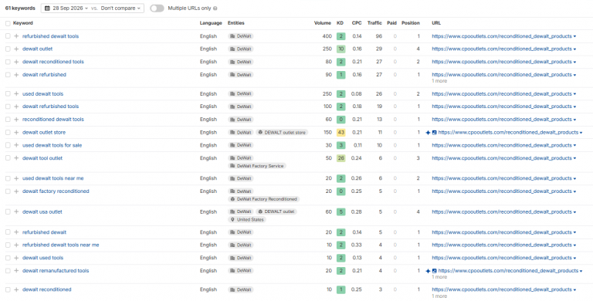Check the select-all checkbox in header
Image resolution: width=593 pixels, height=301 pixels.
tap(8, 23)
